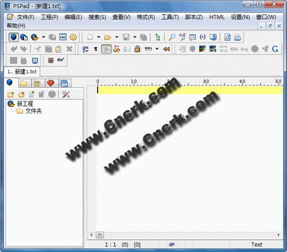Viewport: 287px width, 252px height.
Task: Switch to the open windows list tab
Action: click(x=64, y=83)
